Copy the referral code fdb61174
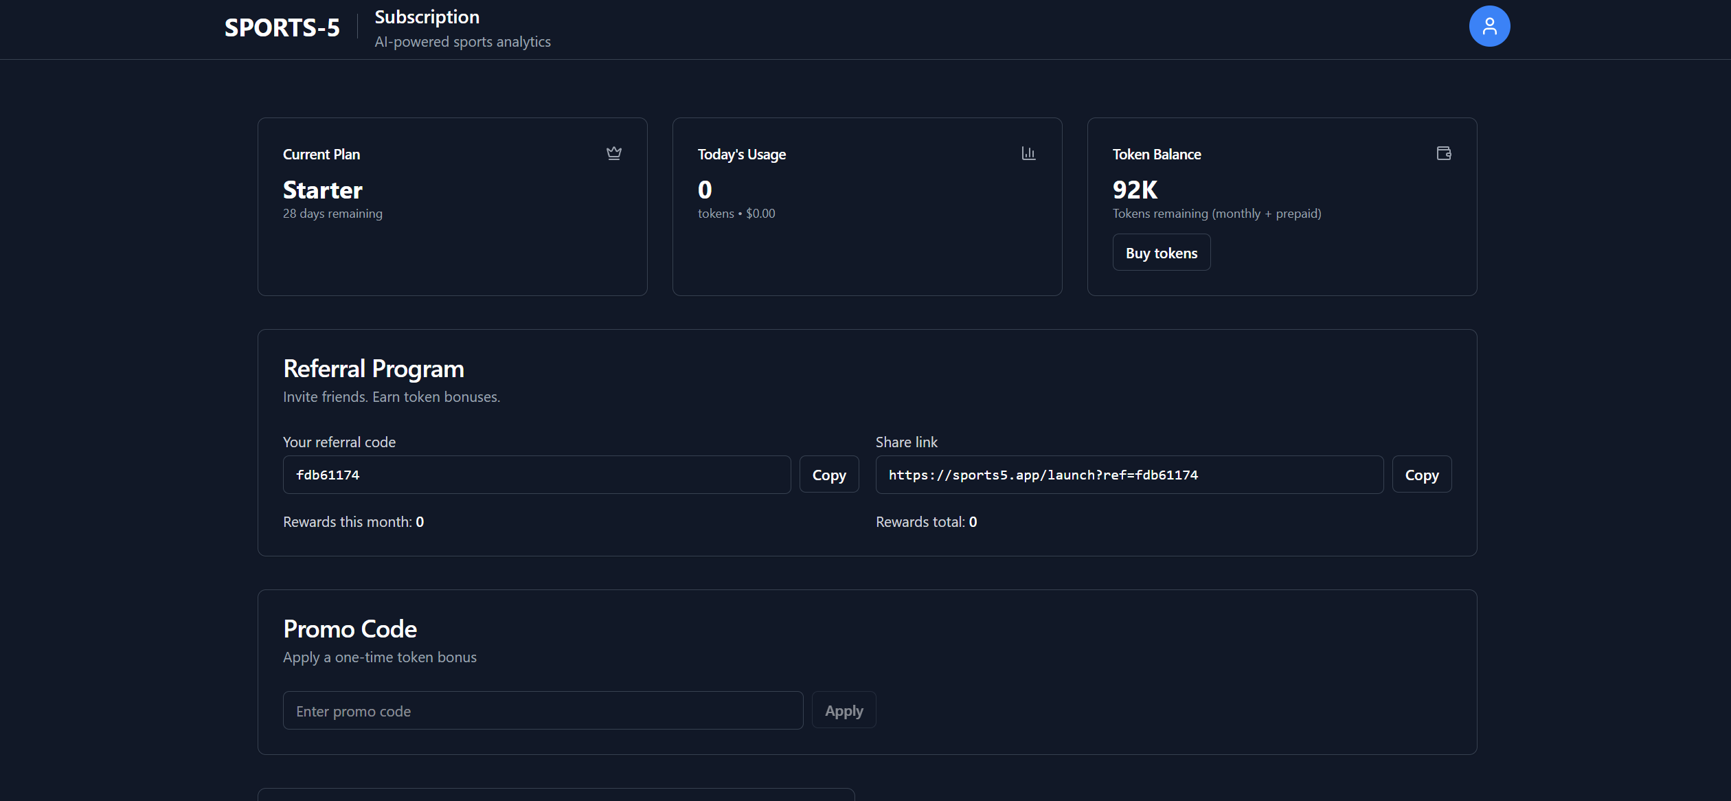 click(x=828, y=475)
